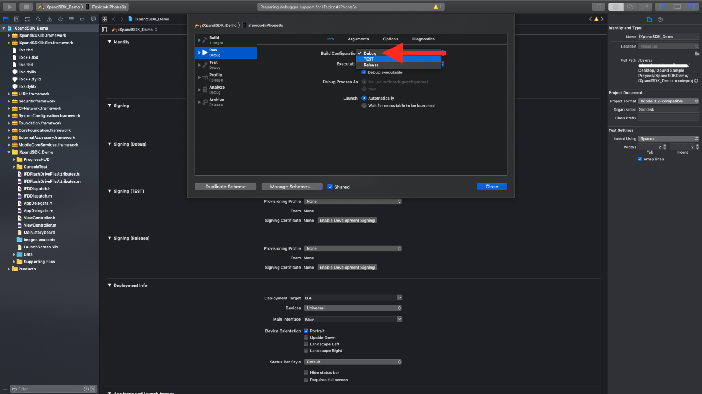Enable Landscape Left orientation

306,344
